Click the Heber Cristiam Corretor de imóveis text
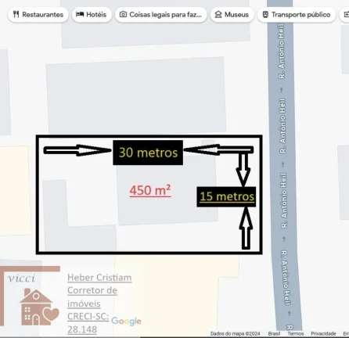The image size is (349, 338). click(99, 290)
